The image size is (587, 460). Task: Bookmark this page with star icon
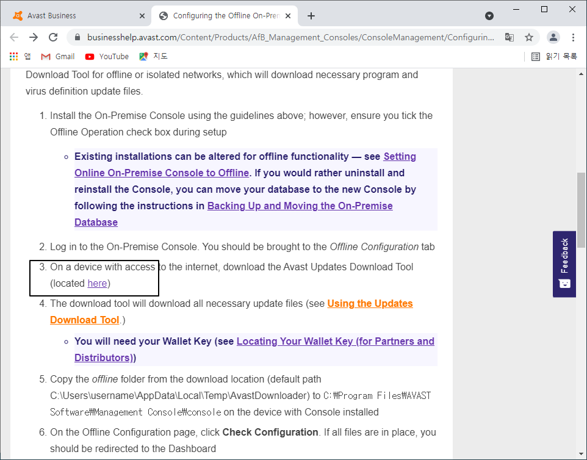tap(528, 37)
